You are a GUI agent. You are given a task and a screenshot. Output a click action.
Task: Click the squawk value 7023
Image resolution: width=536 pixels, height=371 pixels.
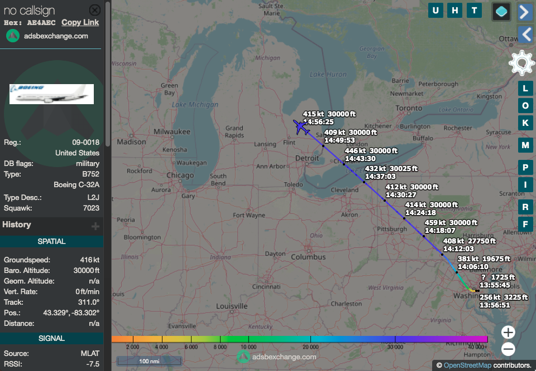coord(91,208)
